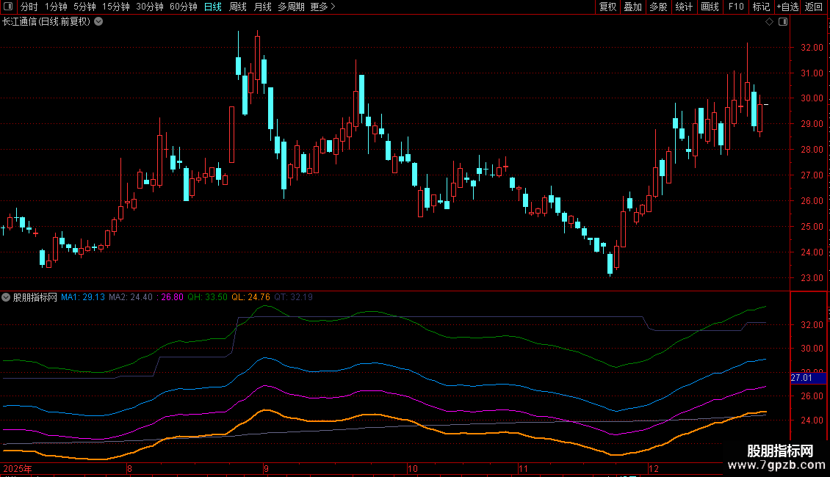The height and width of the screenshot is (477, 830).
Task: Switch to the 分时 chart tab
Action: [29, 7]
